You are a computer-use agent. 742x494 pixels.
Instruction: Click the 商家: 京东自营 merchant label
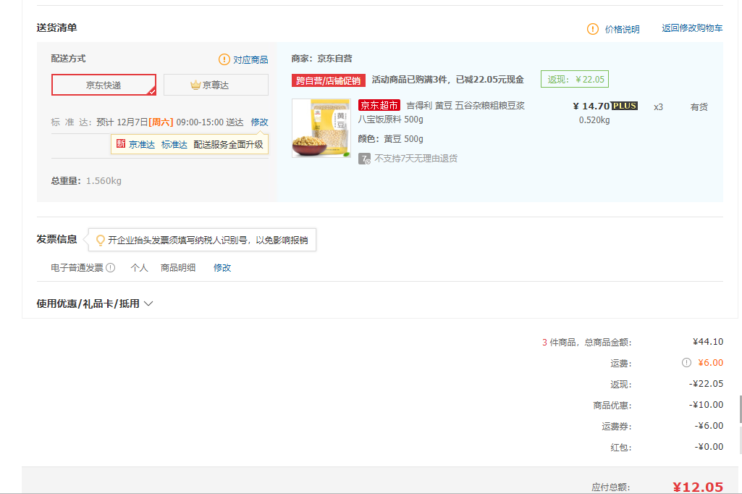pyautogui.click(x=322, y=58)
